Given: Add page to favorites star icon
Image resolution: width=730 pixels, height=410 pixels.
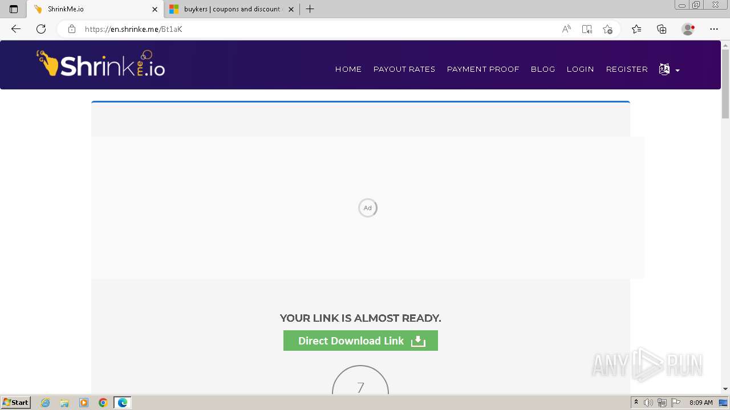Looking at the screenshot, I should tap(607, 29).
